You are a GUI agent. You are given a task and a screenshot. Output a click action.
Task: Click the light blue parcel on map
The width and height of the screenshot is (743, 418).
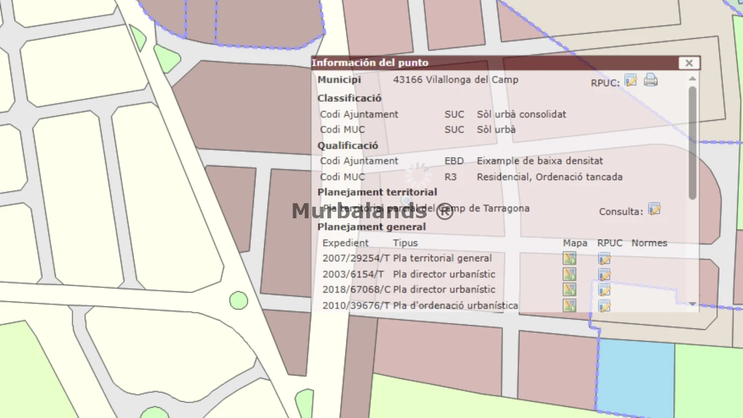point(636,376)
